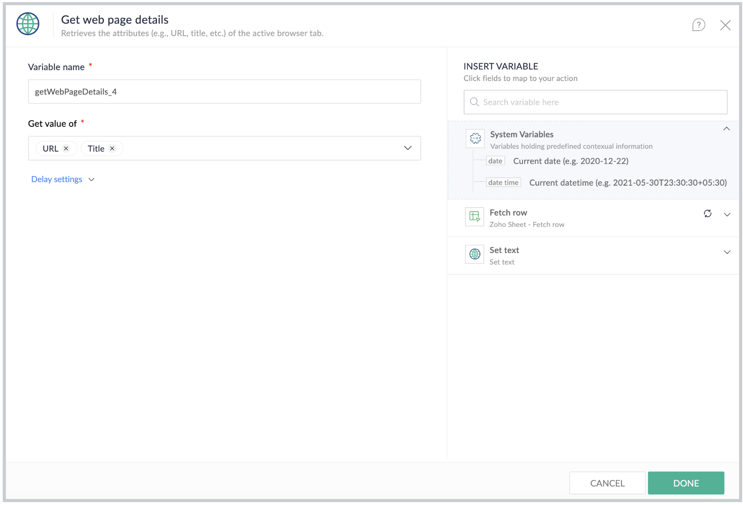
Task: Click the globe icon beside the dialog title
Action: (28, 24)
